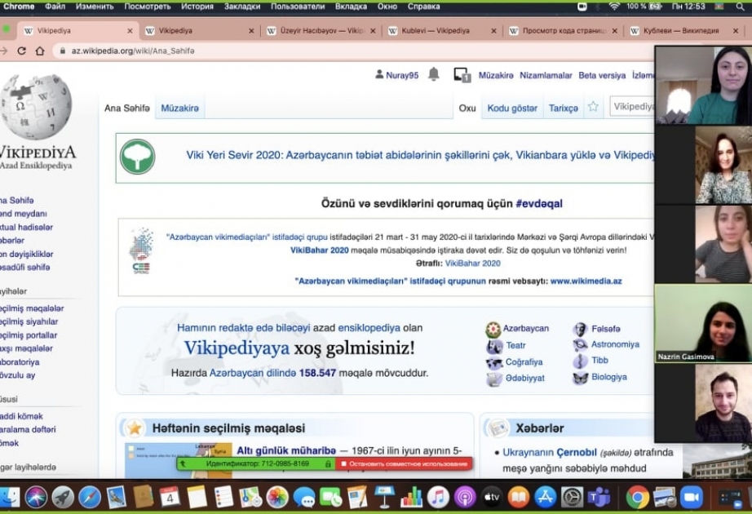
Task: Open the Çernobıl news link
Action: point(577,452)
